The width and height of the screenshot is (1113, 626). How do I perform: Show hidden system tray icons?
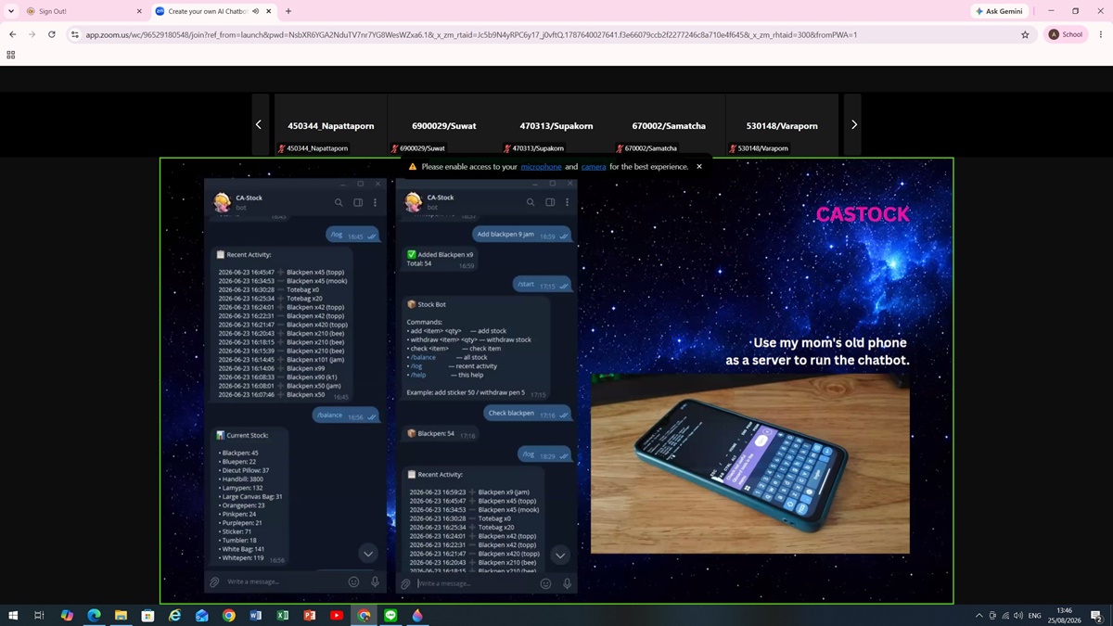point(979,615)
